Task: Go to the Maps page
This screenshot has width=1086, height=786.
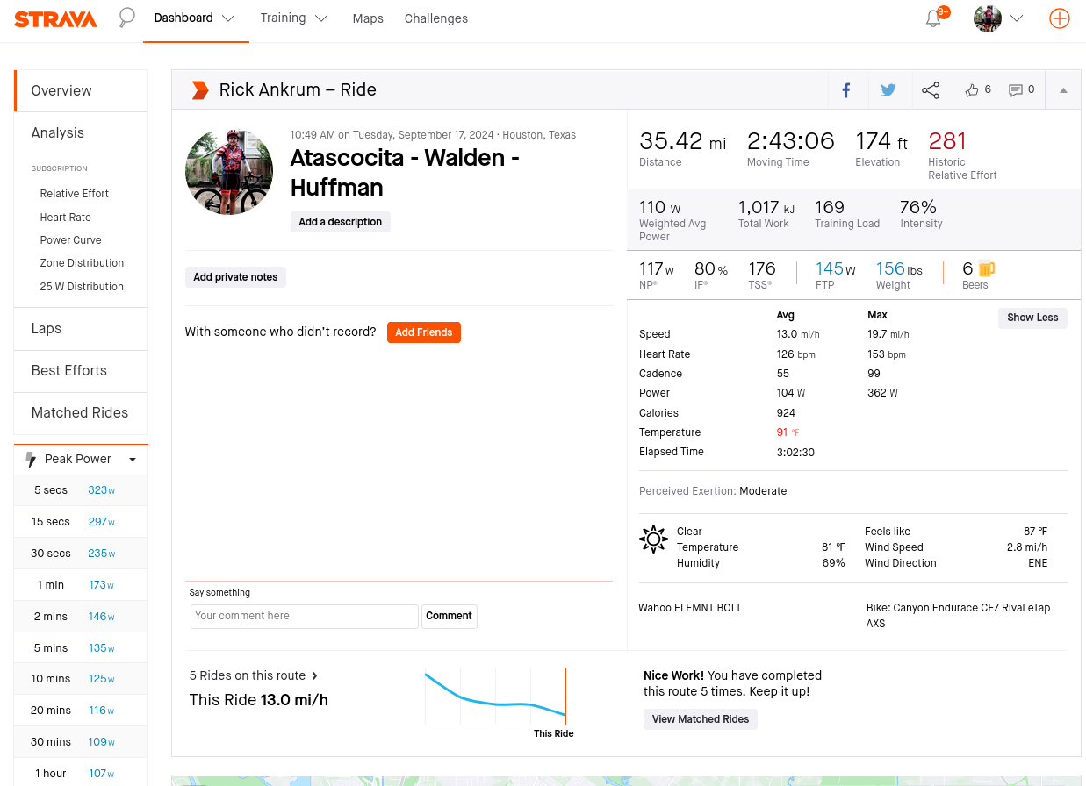Action: point(368,18)
